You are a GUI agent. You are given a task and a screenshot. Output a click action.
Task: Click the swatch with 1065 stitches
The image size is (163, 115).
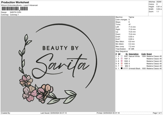click(x=122, y=63)
